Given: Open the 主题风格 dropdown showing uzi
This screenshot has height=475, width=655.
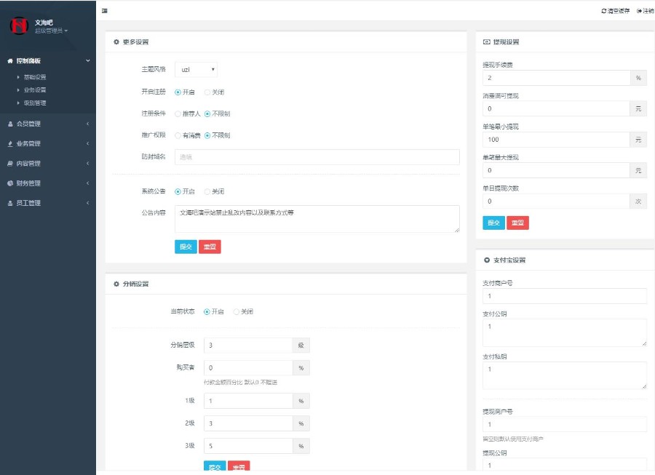Looking at the screenshot, I should 196,70.
